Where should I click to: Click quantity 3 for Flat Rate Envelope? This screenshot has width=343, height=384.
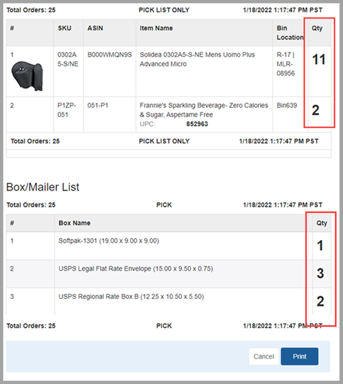(x=320, y=274)
